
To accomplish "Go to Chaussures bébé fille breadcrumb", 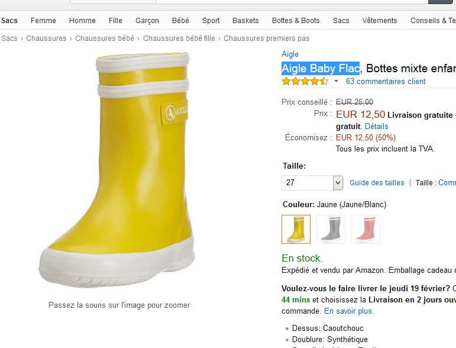I will pyautogui.click(x=179, y=38).
